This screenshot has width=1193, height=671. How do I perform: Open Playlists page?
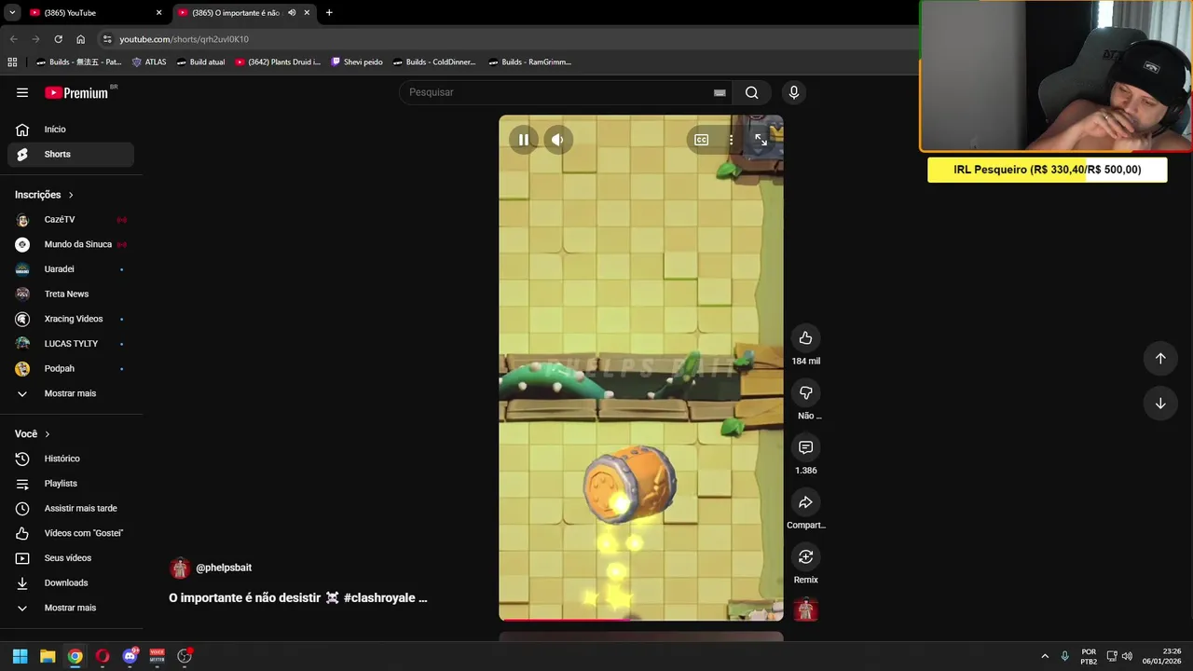(x=71, y=484)
